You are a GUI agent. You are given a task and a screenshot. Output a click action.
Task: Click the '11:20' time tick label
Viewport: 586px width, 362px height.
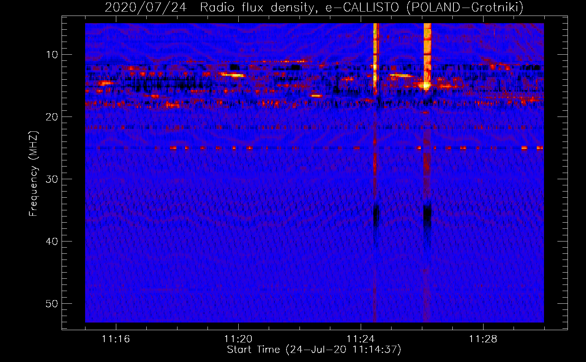[238, 339]
